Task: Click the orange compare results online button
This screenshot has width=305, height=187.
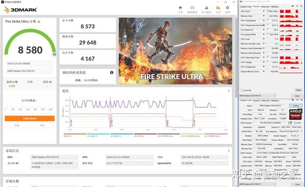Action: 30,118
